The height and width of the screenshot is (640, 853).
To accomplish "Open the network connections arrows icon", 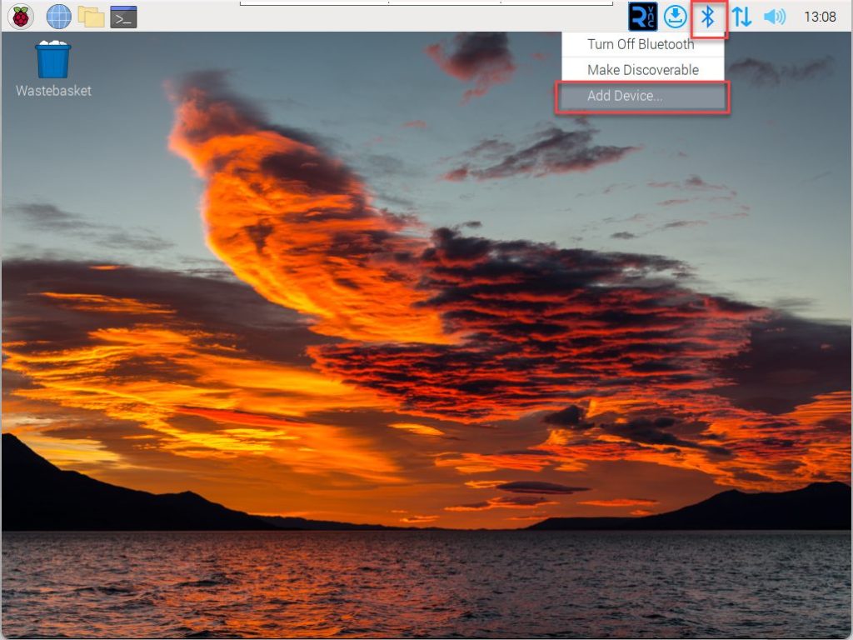I will (x=741, y=17).
